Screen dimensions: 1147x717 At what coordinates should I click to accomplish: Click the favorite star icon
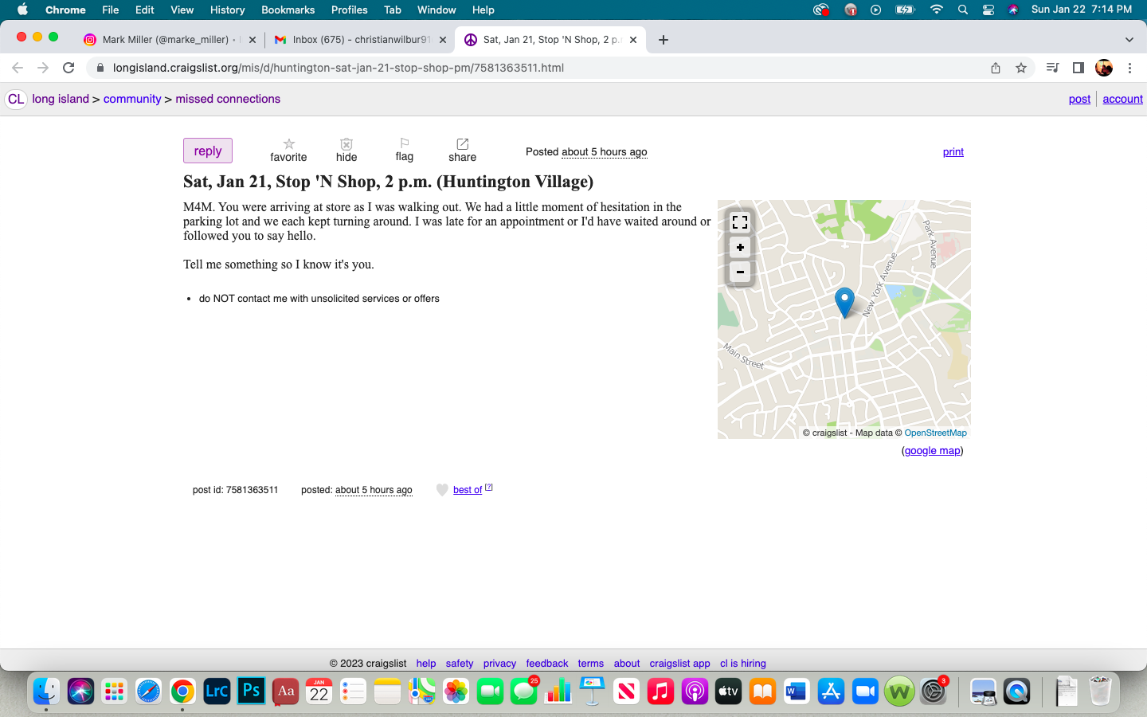click(289, 144)
